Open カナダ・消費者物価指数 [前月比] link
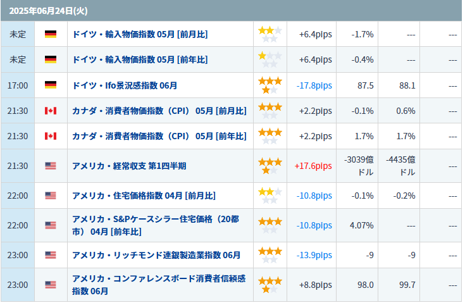 coord(159,111)
